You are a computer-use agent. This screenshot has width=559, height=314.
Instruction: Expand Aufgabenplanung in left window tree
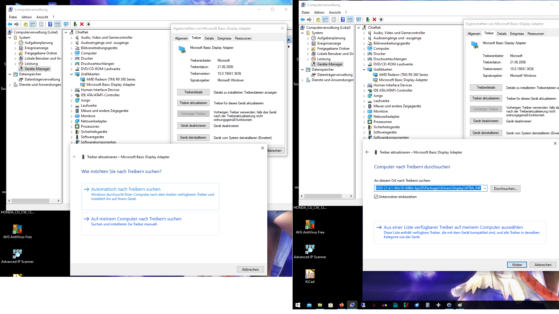coord(15,43)
